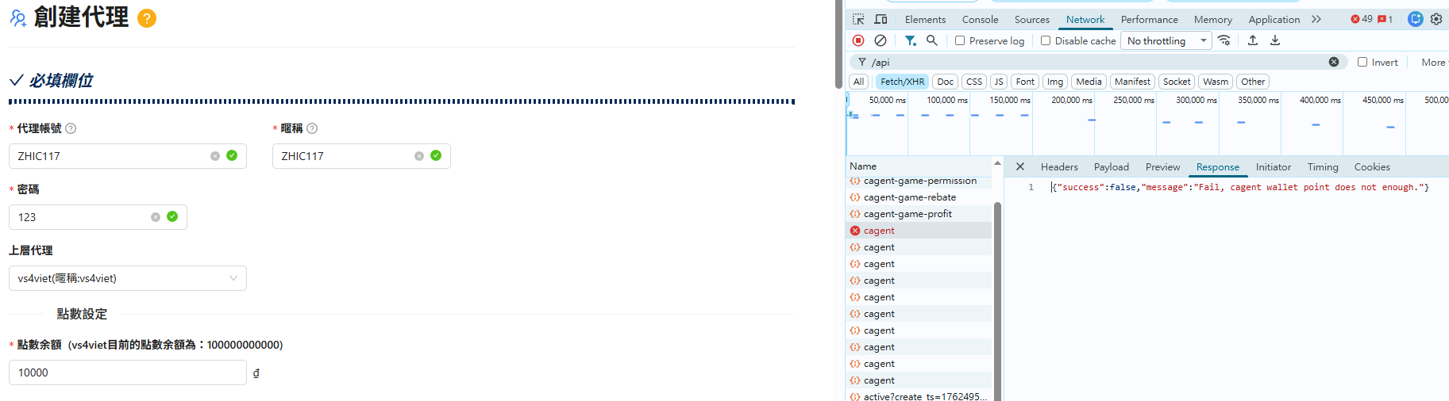The width and height of the screenshot is (1449, 401).
Task: Open the Payload tab
Action: pyautogui.click(x=1111, y=167)
